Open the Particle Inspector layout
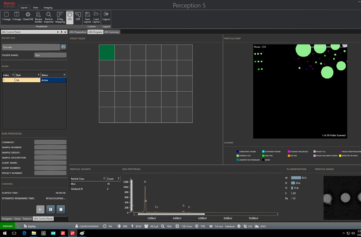The height and width of the screenshot is (237, 361). point(49,17)
